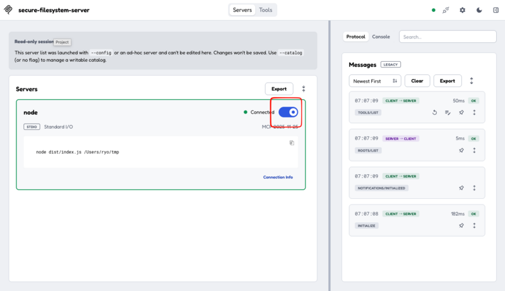Expand the INITIALIZE message details
This screenshot has width=505, height=291.
(x=474, y=225)
